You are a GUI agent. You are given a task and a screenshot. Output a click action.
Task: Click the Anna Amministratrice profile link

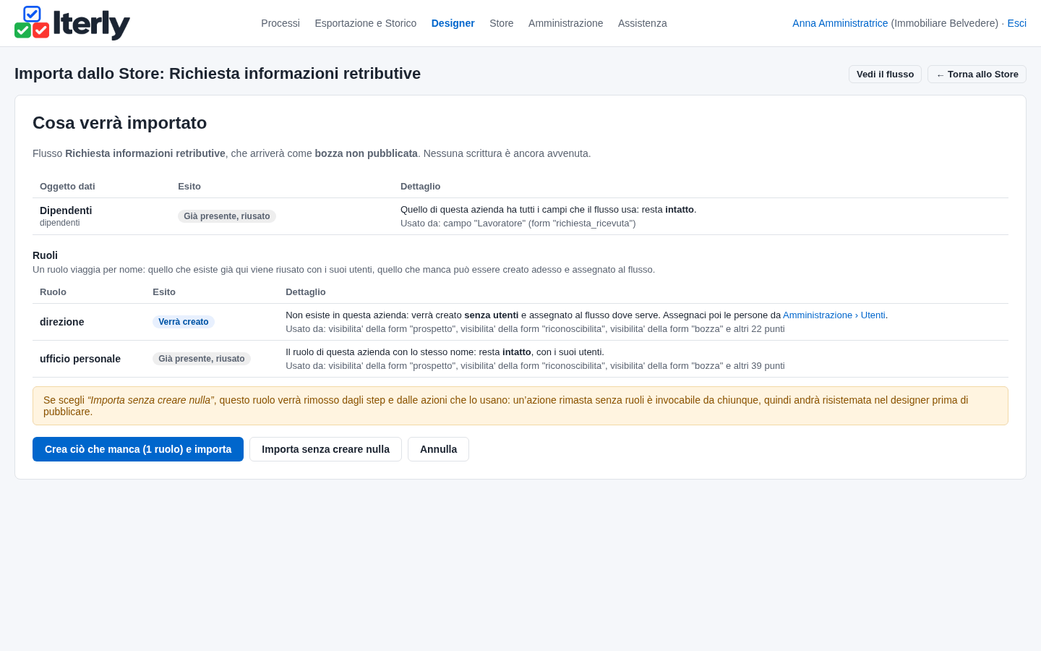click(840, 23)
